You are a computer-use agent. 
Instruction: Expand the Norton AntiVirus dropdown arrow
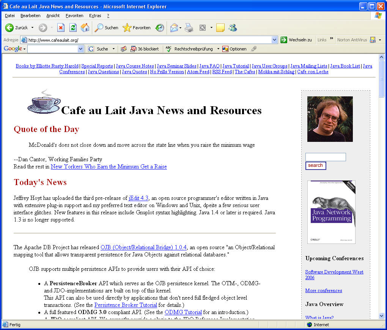[x=380, y=40]
